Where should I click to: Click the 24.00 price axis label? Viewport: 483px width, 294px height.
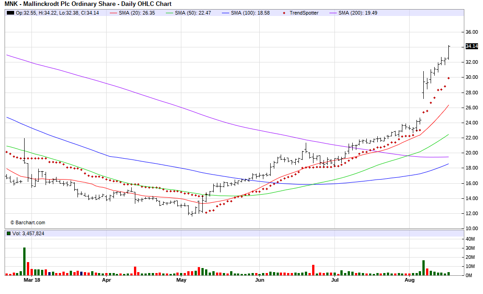point(472,123)
